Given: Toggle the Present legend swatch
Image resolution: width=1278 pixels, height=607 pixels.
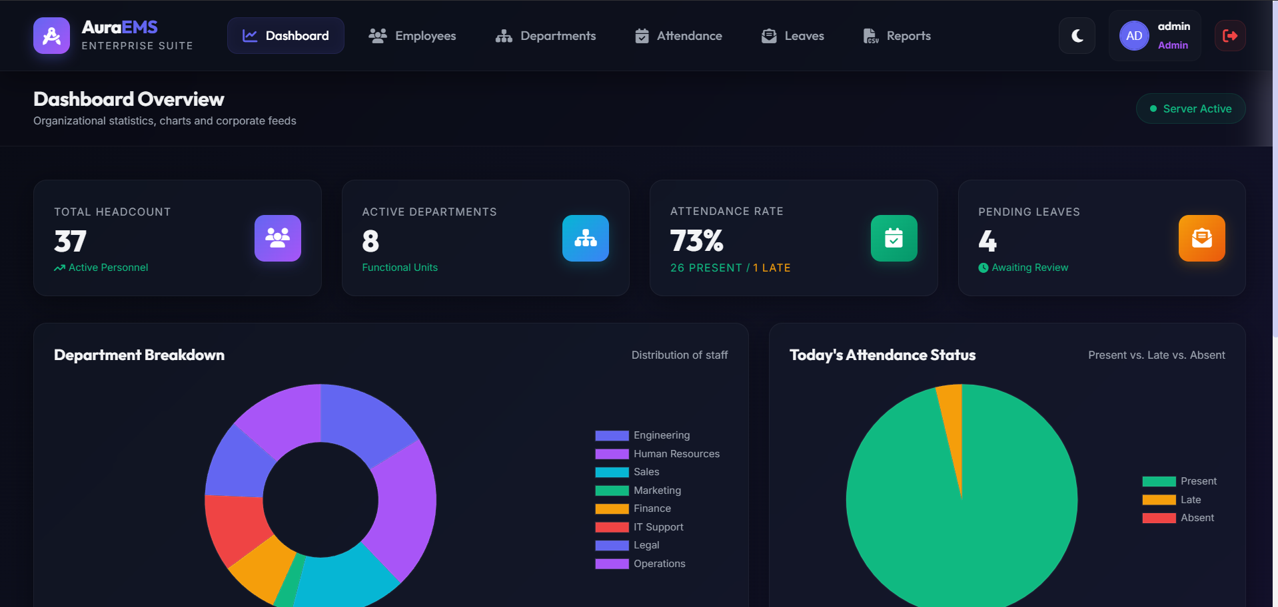Looking at the screenshot, I should (x=1159, y=482).
